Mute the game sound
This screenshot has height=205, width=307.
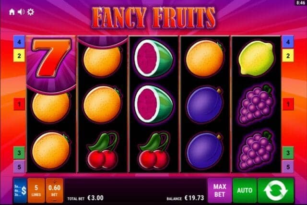point(21,12)
